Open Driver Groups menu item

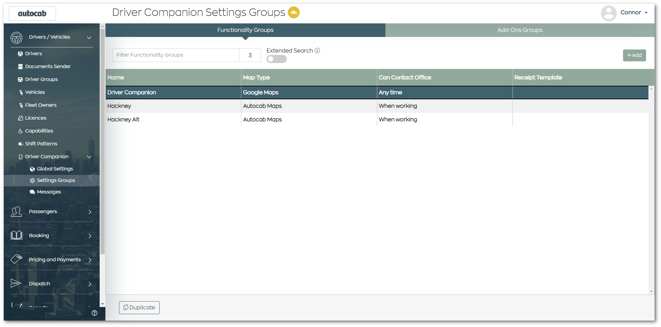pyautogui.click(x=41, y=79)
